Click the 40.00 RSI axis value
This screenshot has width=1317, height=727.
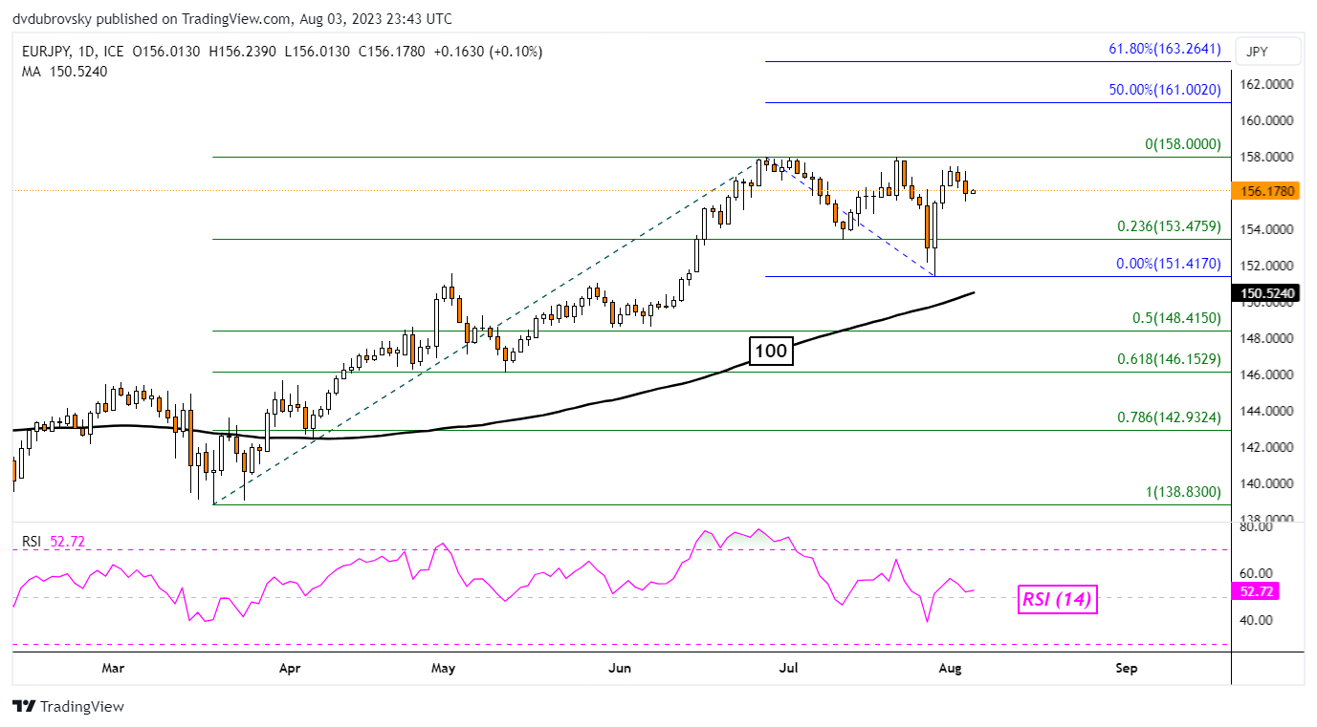[1258, 620]
